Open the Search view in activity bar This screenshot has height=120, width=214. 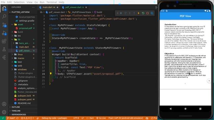(x=4, y=16)
